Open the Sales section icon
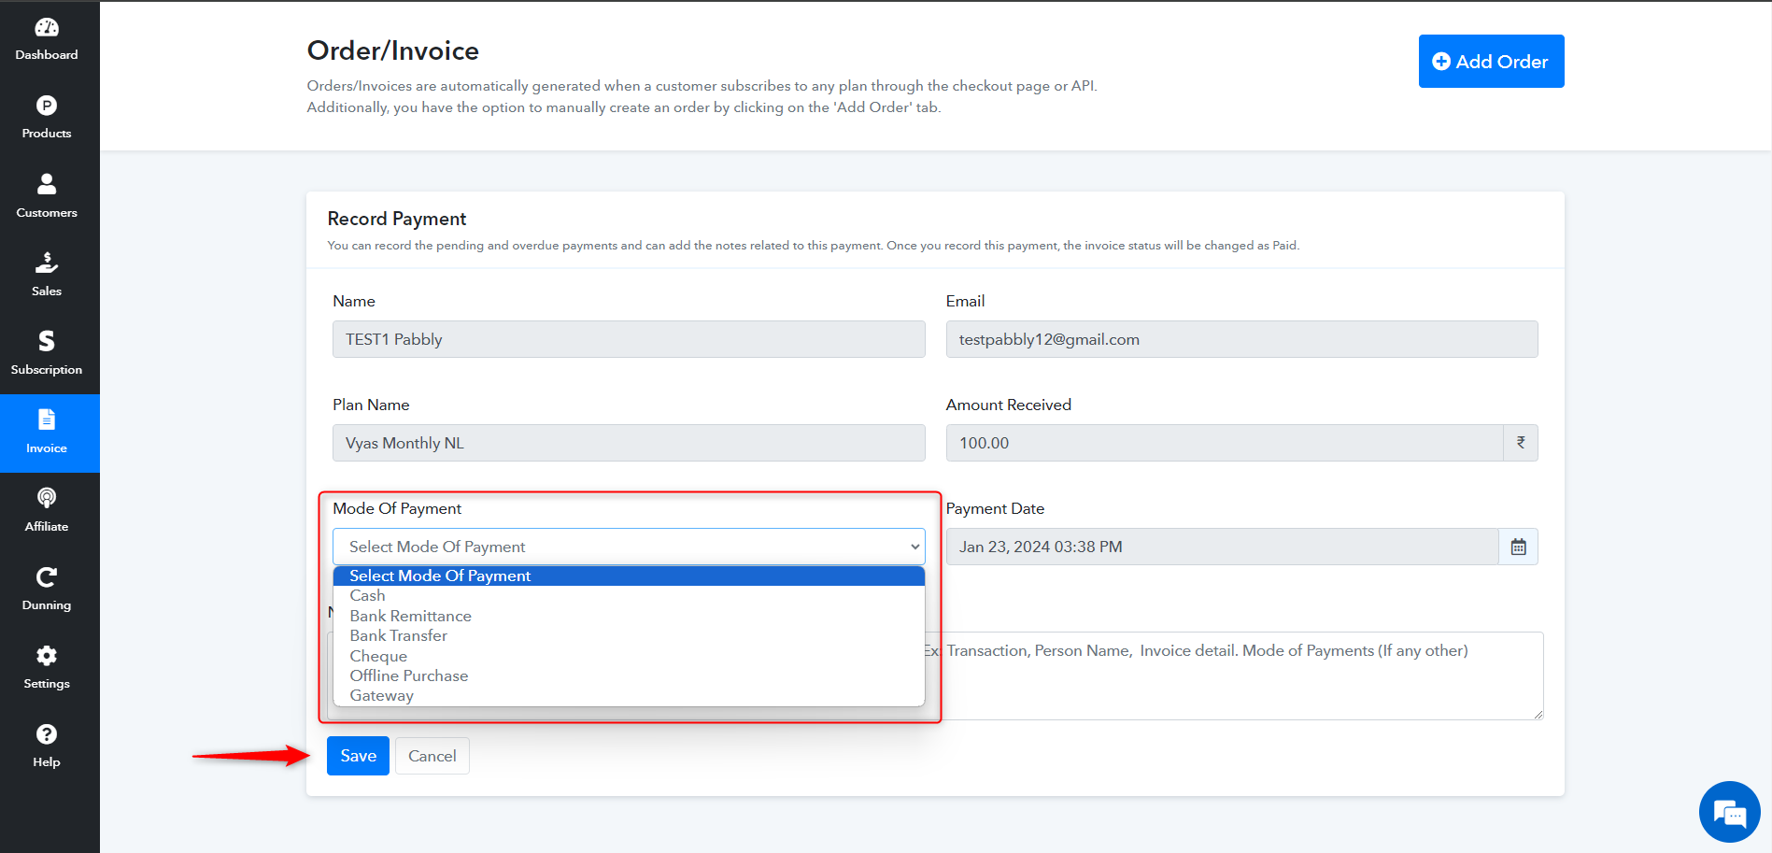Screen dimensions: 1772x853 pos(47,262)
